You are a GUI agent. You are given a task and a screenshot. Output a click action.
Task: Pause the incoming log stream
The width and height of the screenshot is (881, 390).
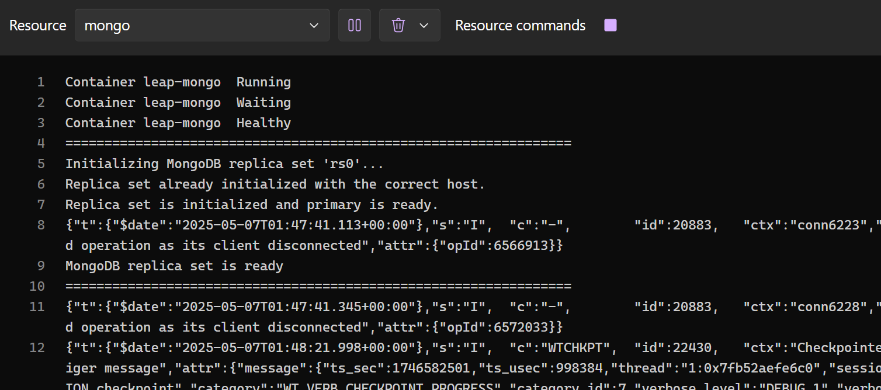tap(355, 25)
